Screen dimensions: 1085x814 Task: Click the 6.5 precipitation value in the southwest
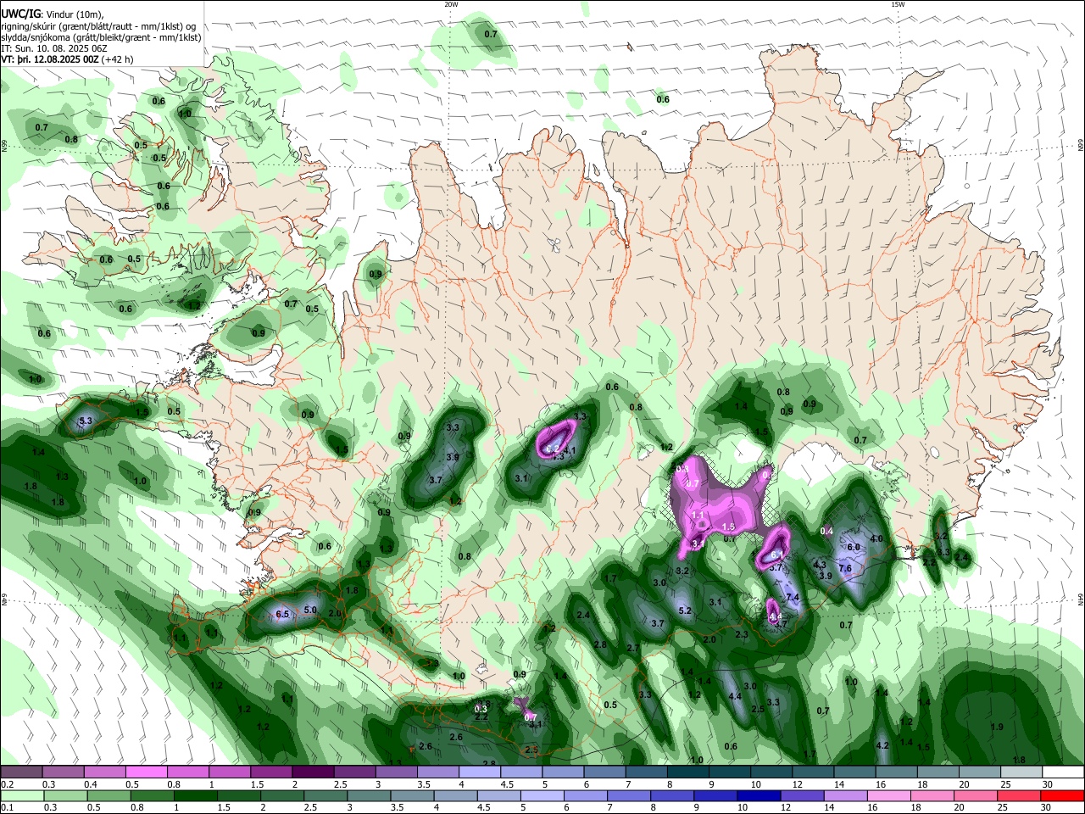[283, 614]
